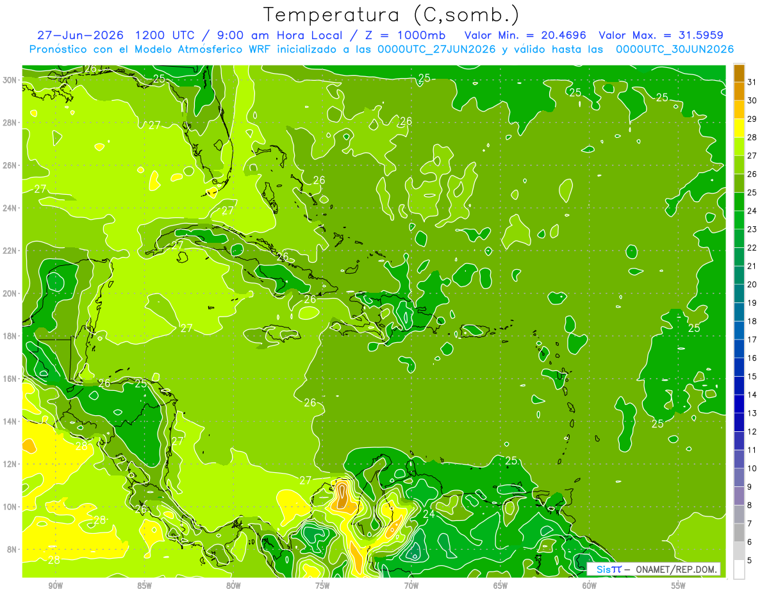Click the '18N' latitude axis label
Viewport: 769px width, 594px height.
click(x=10, y=336)
